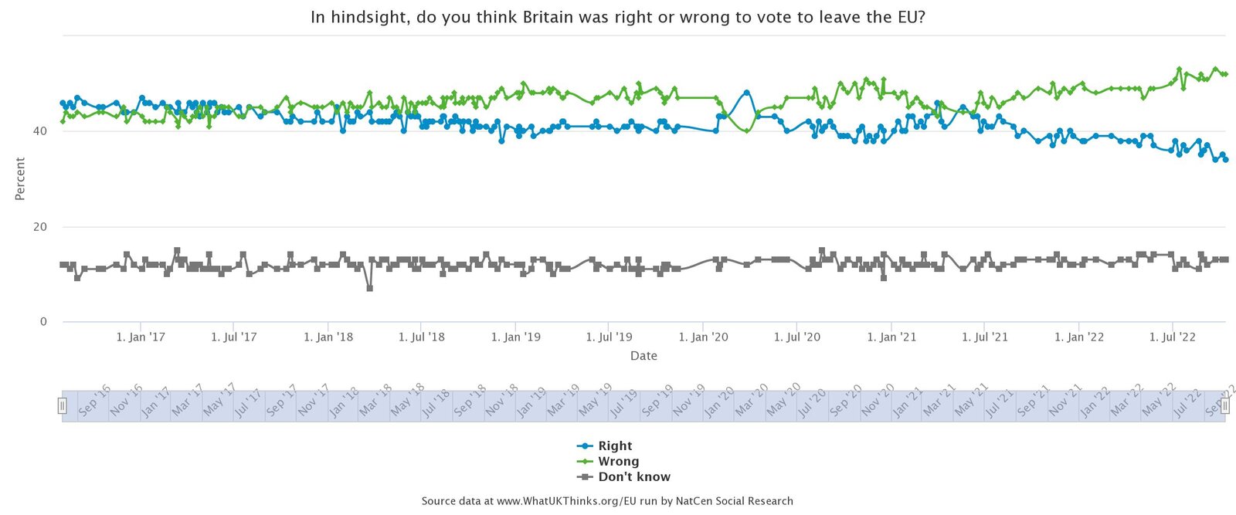Hide the Wrong series via its legend entry
This screenshot has width=1236, height=515.
(620, 461)
